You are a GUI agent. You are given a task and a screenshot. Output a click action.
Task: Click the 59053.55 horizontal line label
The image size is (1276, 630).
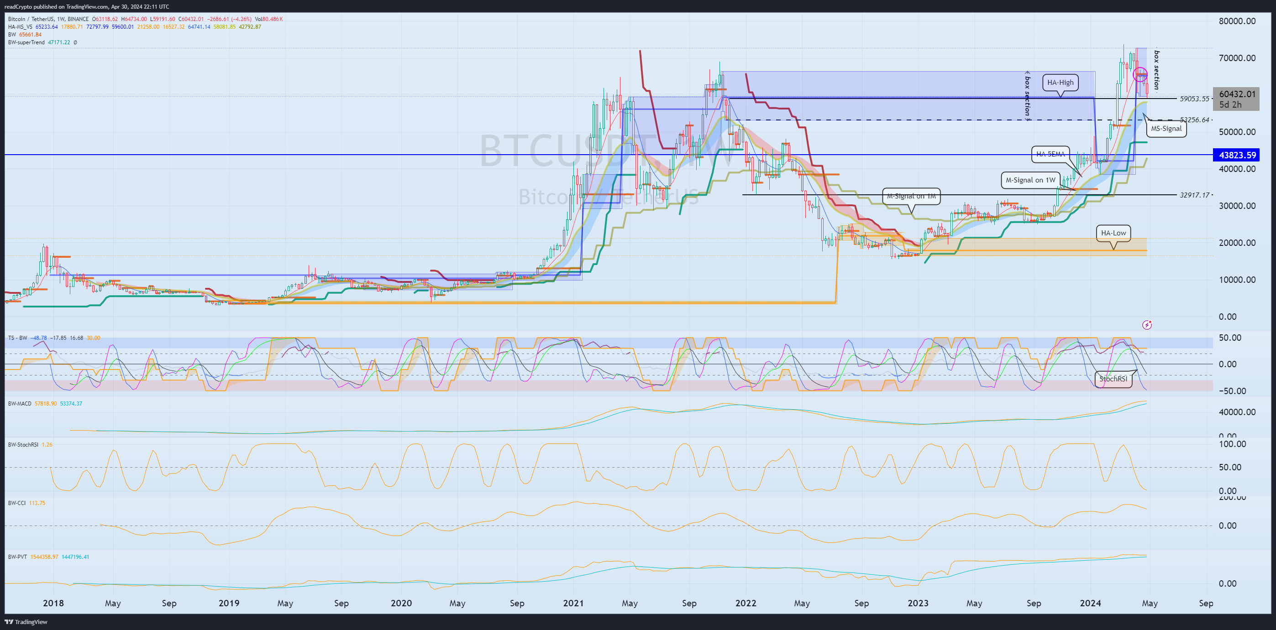point(1194,99)
